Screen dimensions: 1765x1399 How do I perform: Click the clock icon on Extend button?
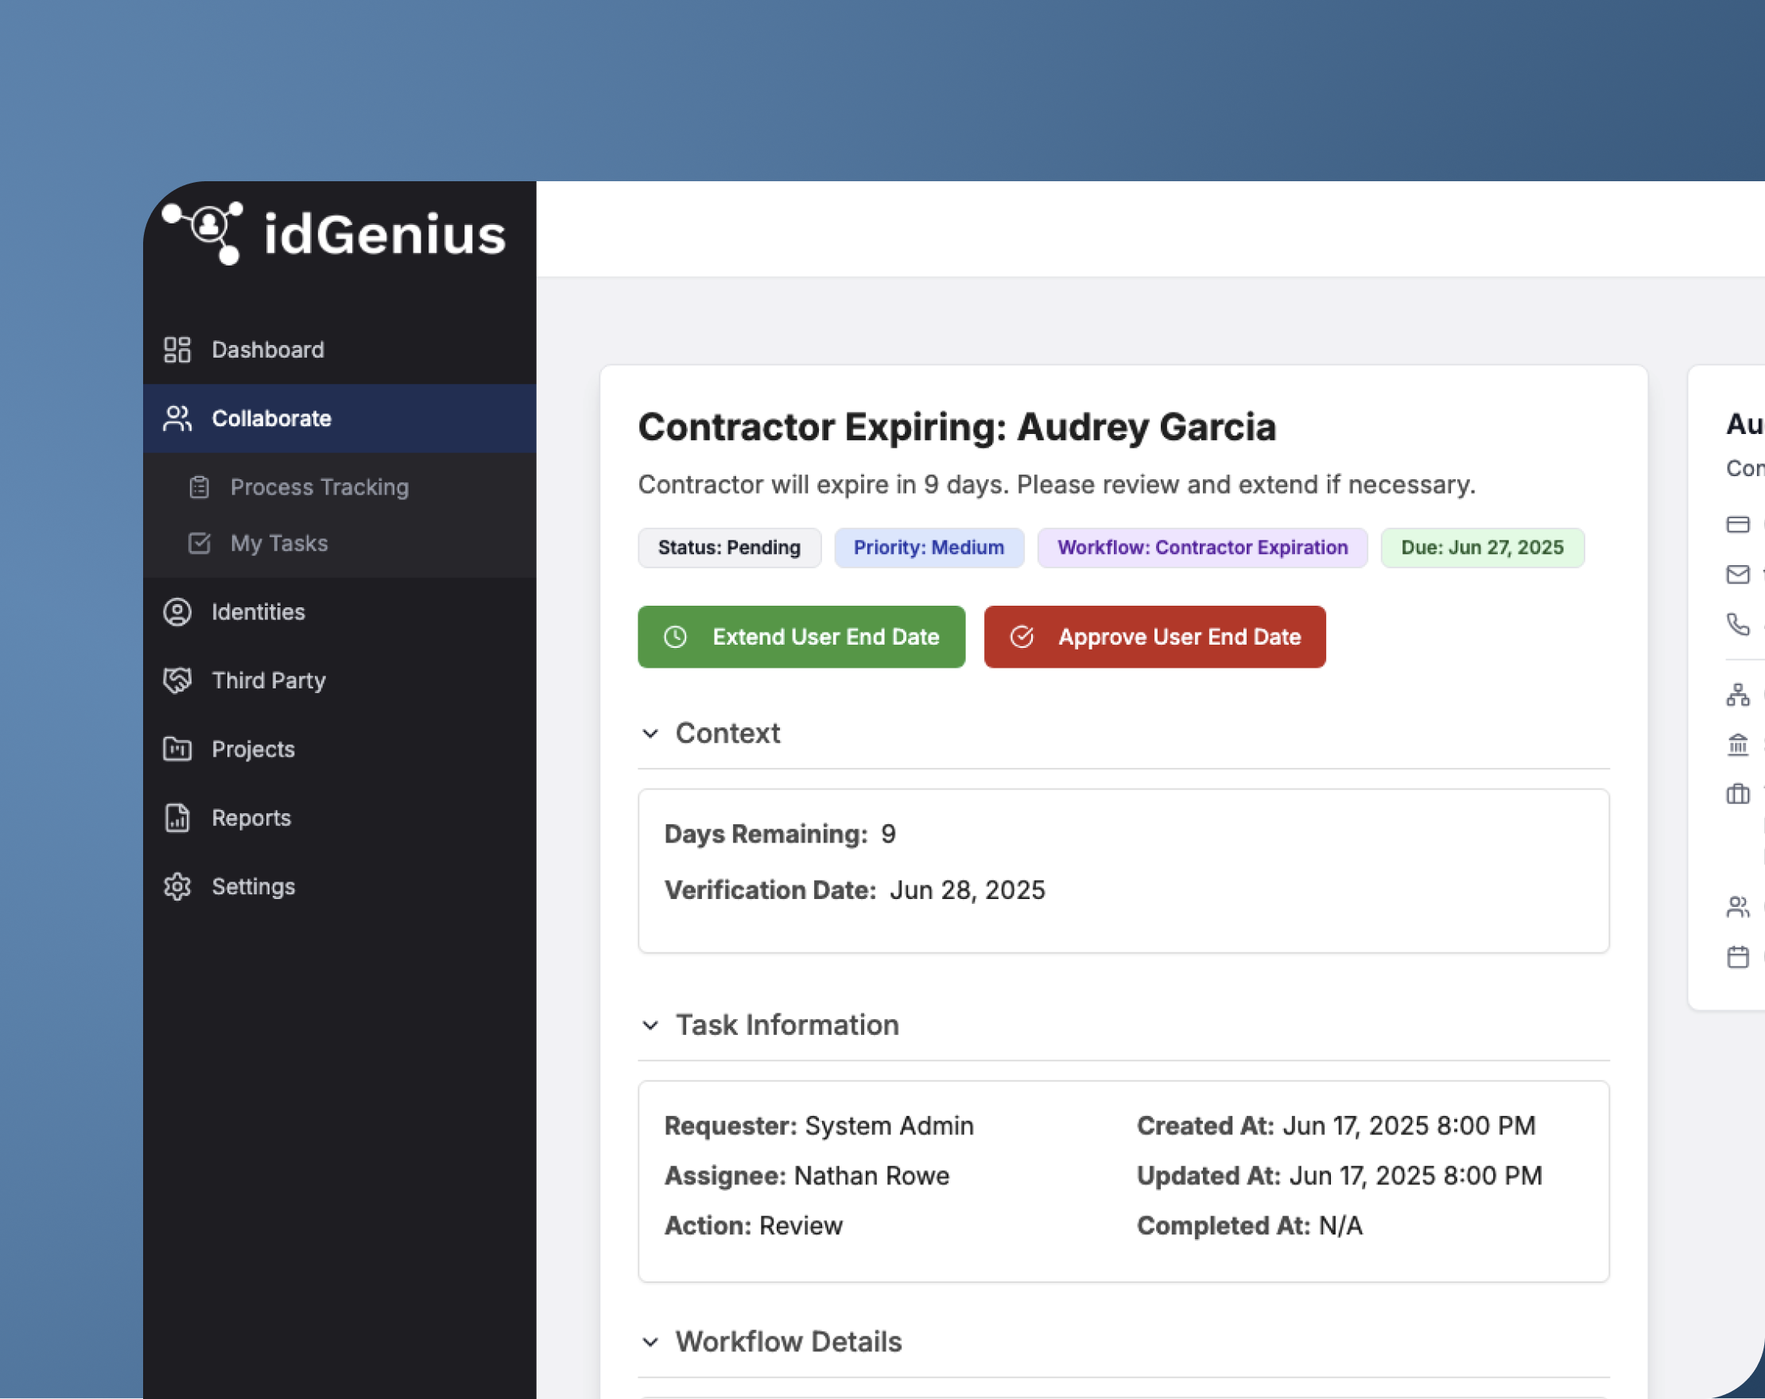click(675, 637)
